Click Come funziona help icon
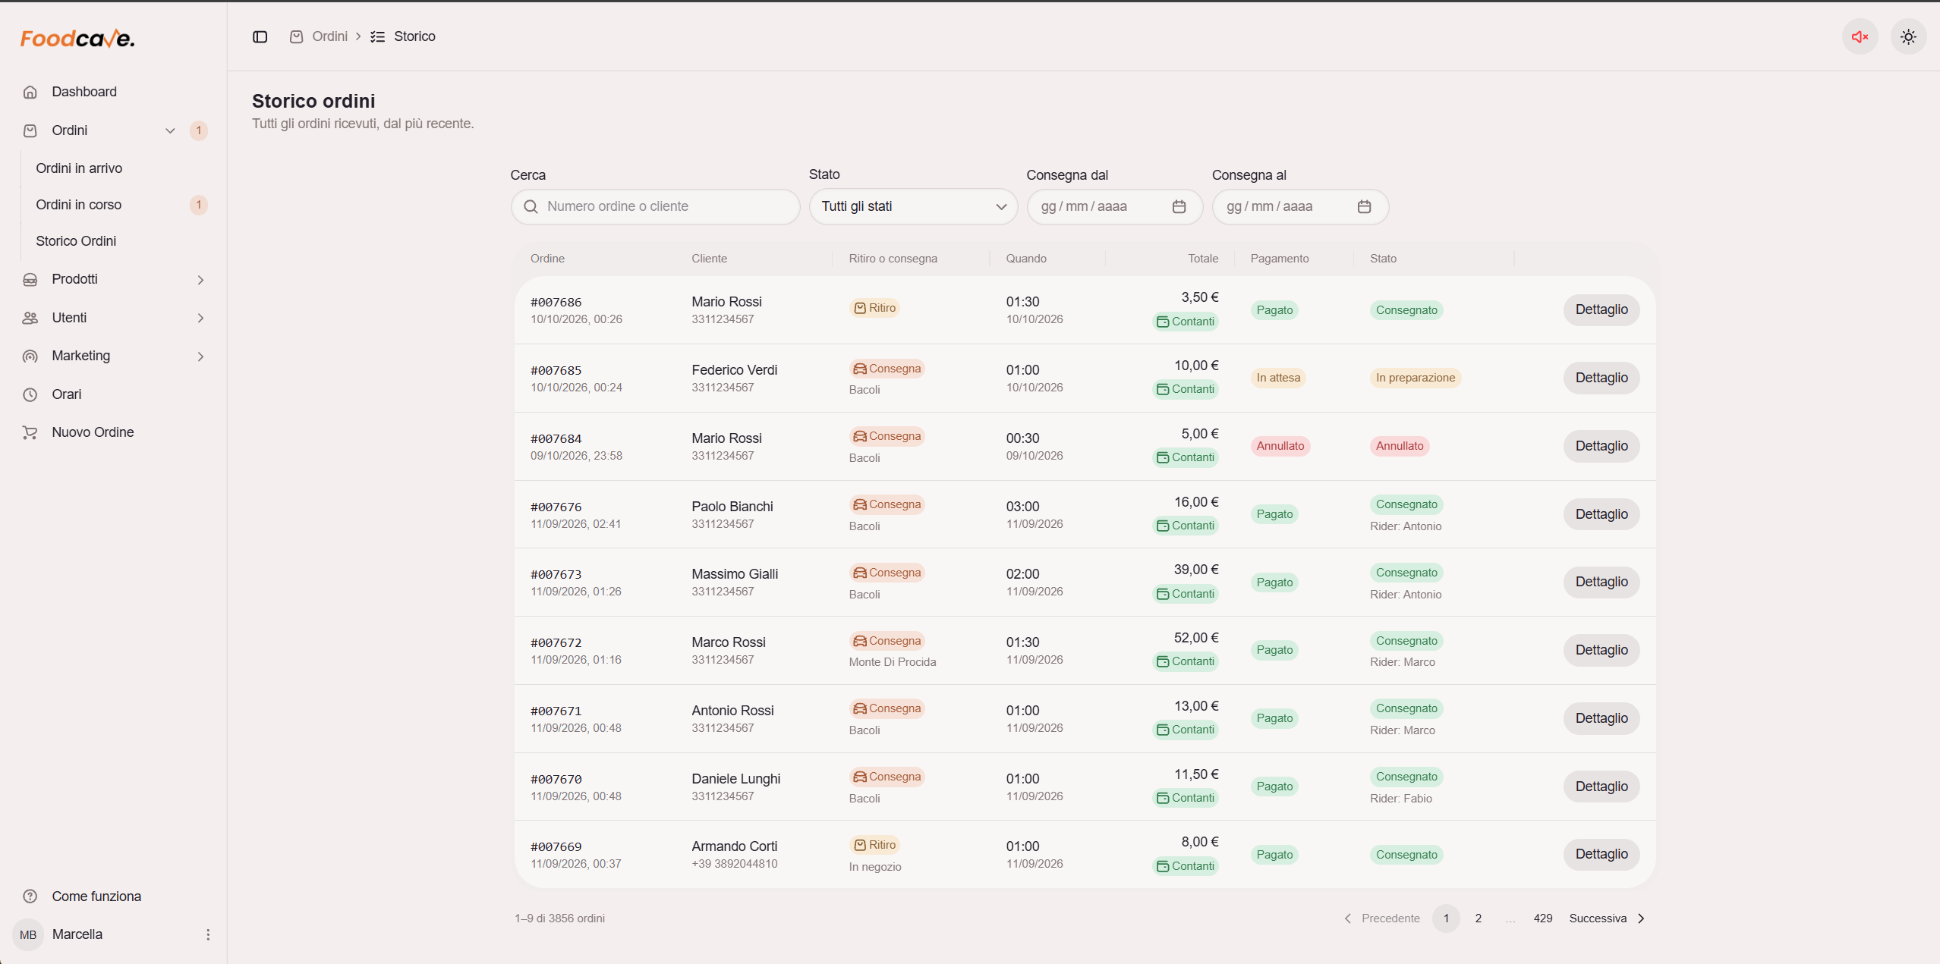The image size is (1940, 964). coord(30,896)
